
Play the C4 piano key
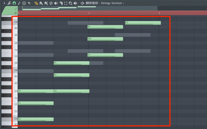tap(9, 71)
